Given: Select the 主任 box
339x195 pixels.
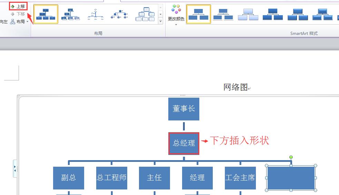Looking at the screenshot, I should click(x=154, y=178).
